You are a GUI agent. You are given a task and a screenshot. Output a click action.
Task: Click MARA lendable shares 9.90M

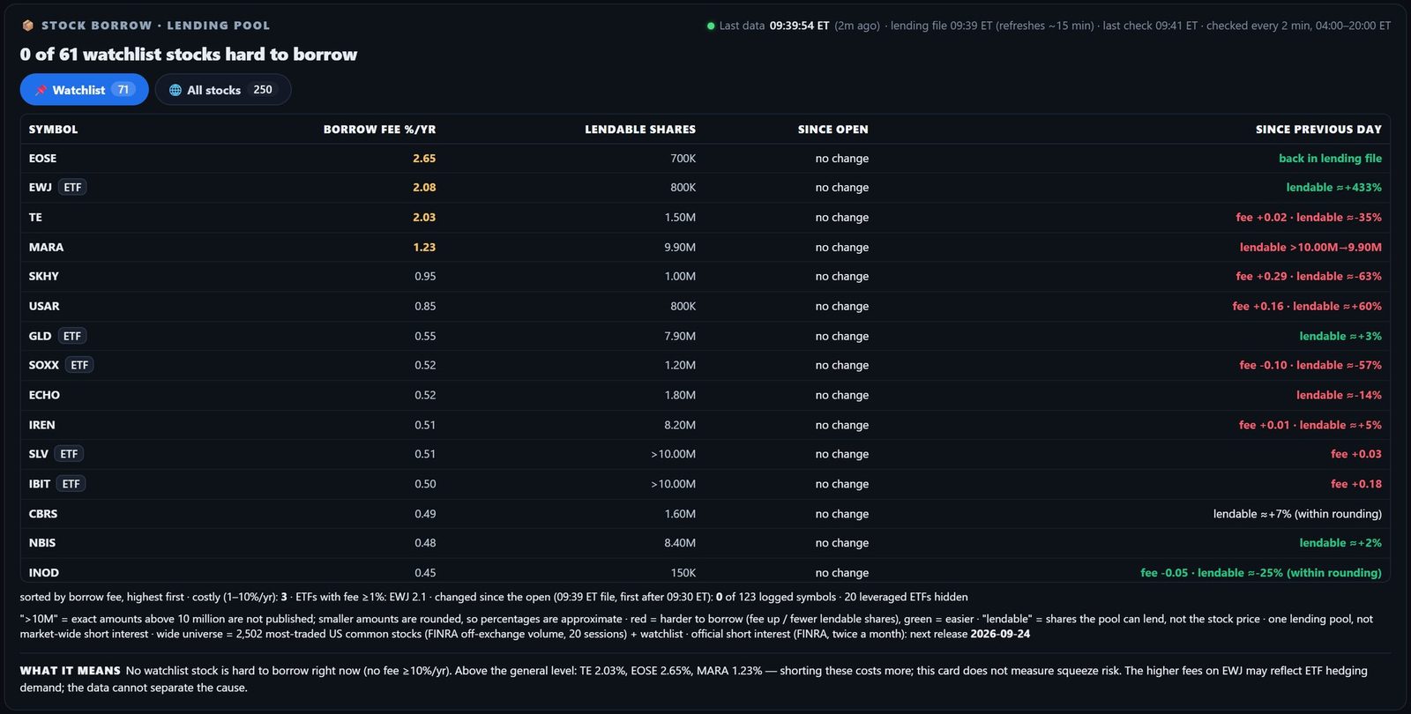click(x=680, y=248)
